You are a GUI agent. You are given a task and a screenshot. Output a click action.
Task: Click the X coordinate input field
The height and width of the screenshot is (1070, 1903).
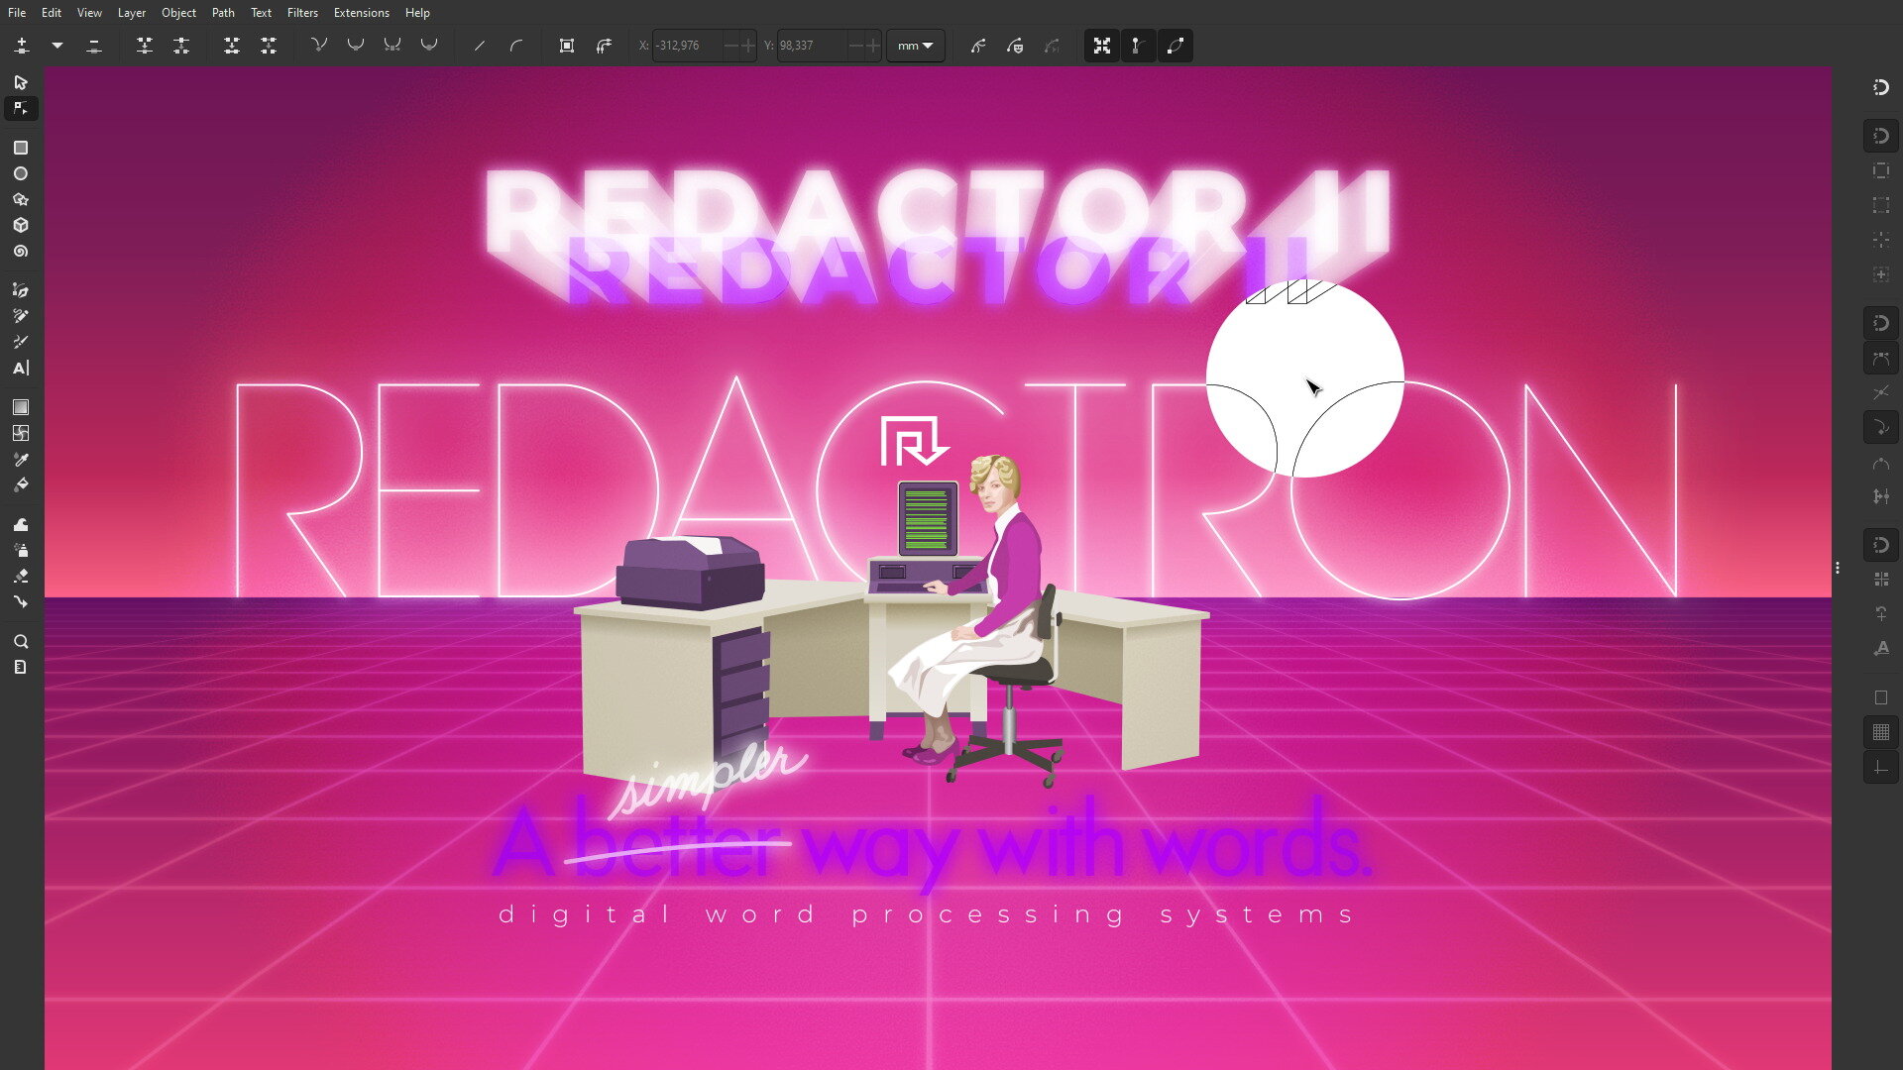point(686,46)
